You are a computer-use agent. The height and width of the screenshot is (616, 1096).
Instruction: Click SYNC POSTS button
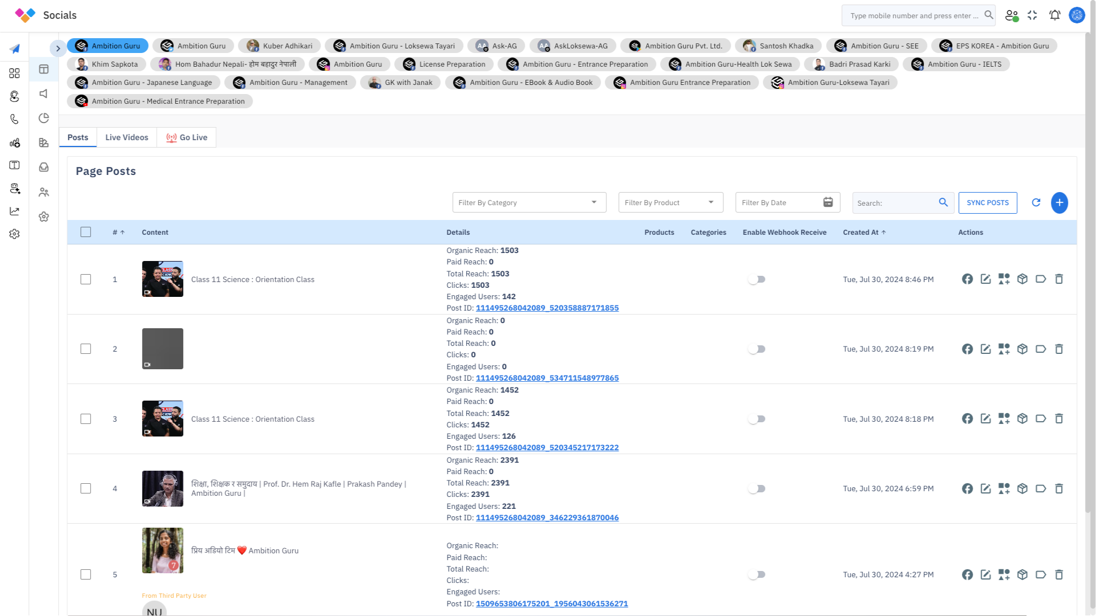click(x=987, y=203)
